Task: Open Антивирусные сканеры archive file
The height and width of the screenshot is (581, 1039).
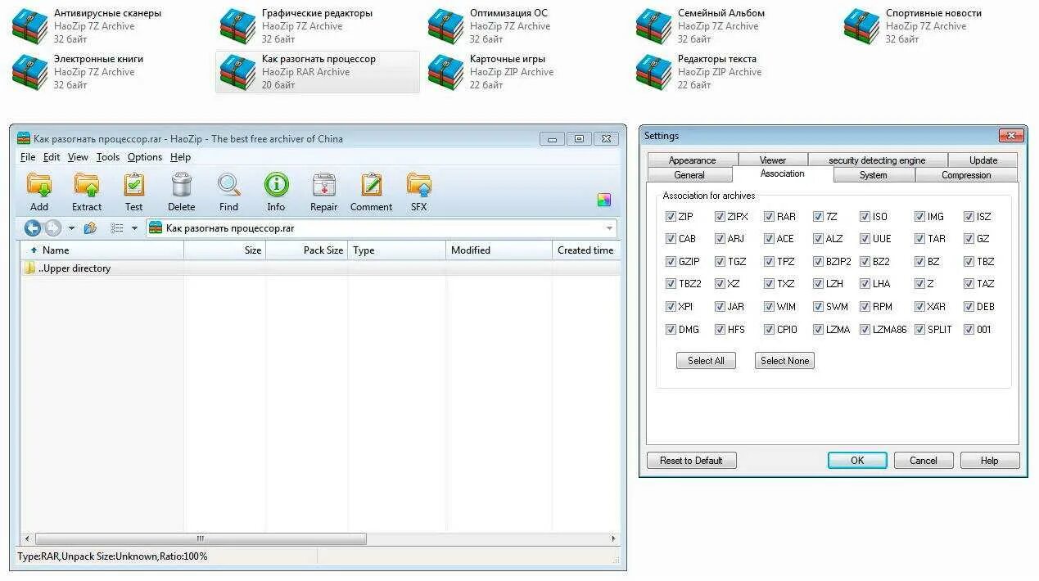Action: tap(87, 26)
